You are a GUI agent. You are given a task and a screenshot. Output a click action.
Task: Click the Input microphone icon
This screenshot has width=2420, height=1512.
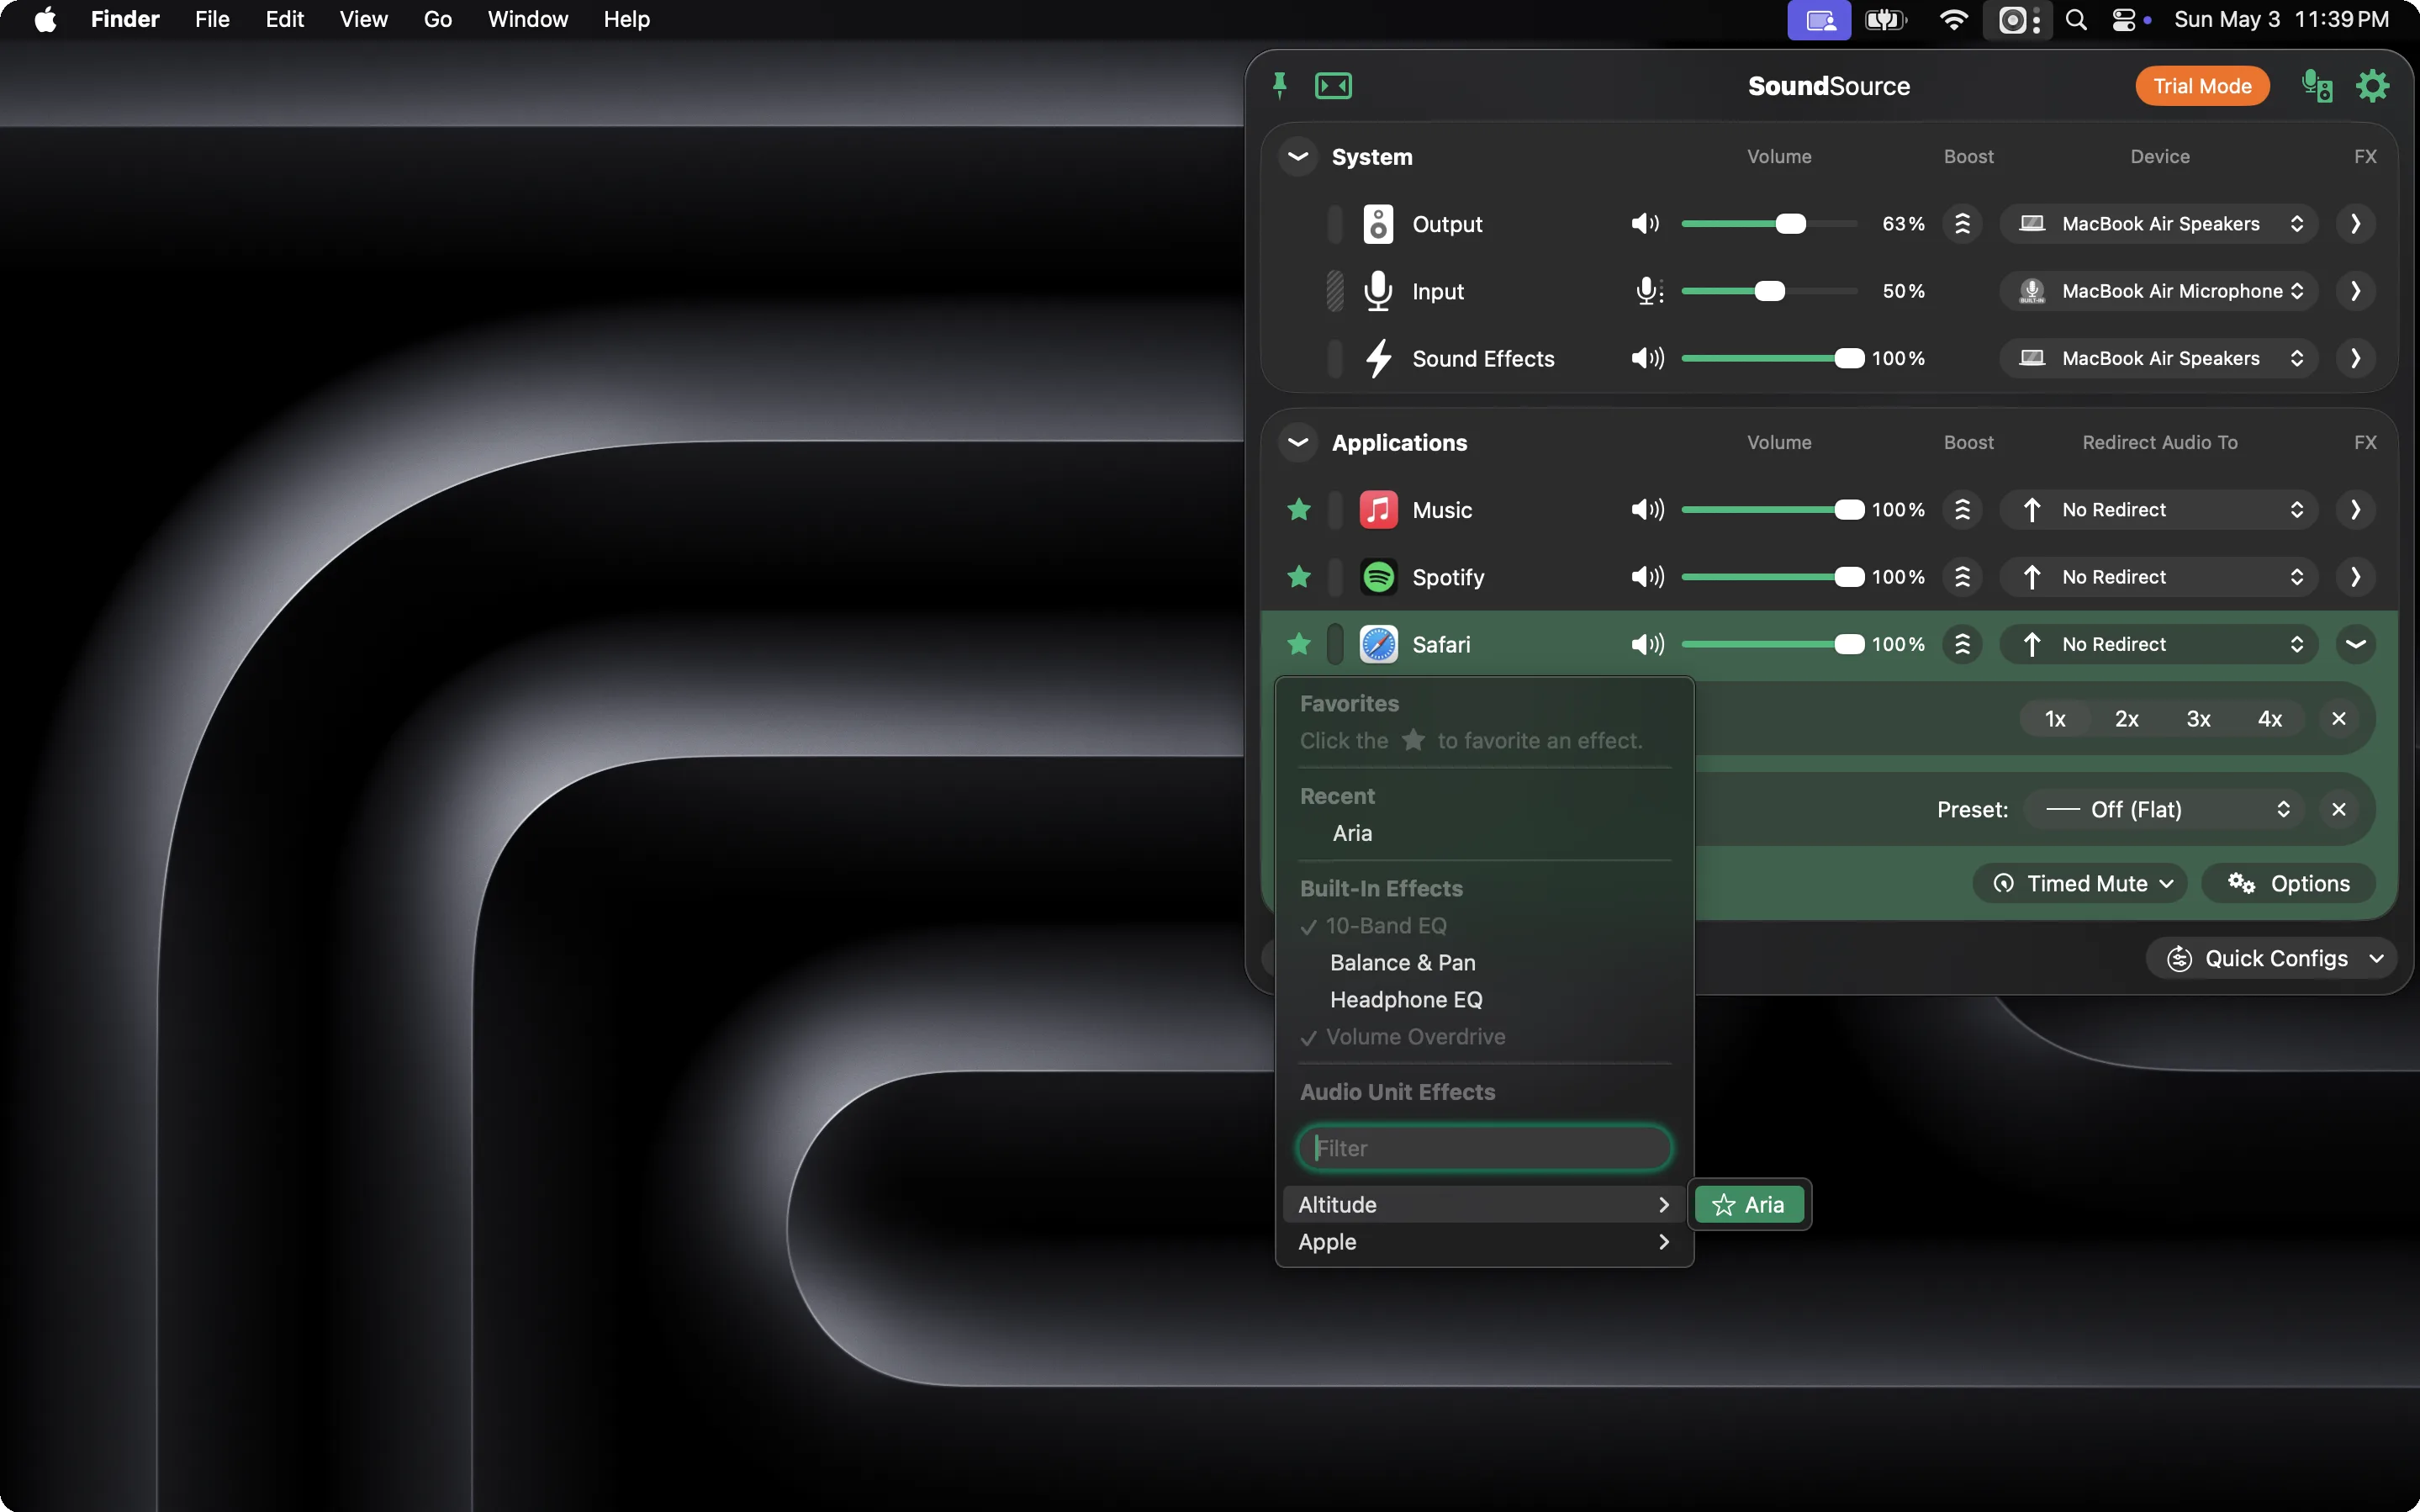(1378, 291)
